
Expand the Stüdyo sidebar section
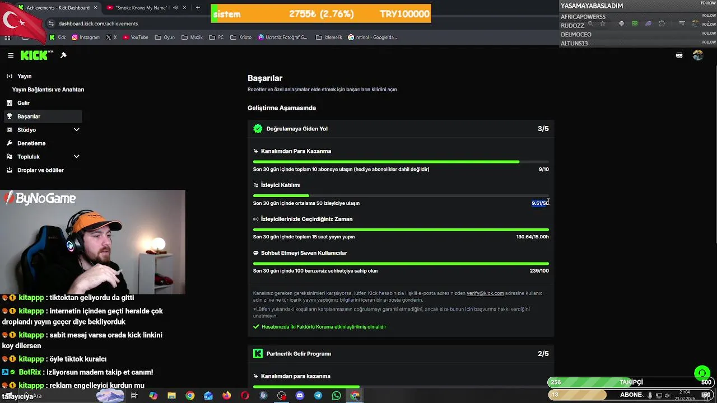pos(42,130)
